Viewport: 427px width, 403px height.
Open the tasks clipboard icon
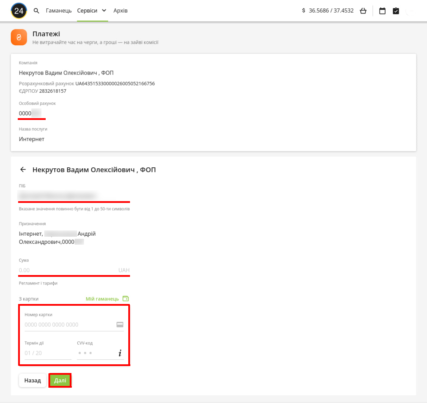pyautogui.click(x=396, y=11)
